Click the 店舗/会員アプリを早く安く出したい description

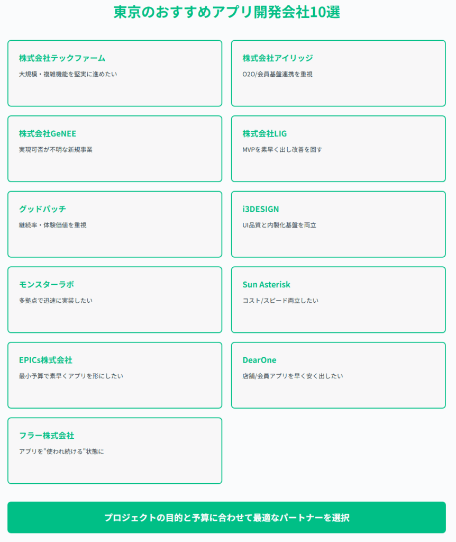click(293, 376)
